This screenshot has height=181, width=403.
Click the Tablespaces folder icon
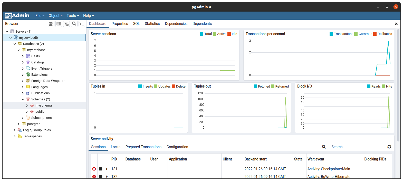(x=20, y=136)
